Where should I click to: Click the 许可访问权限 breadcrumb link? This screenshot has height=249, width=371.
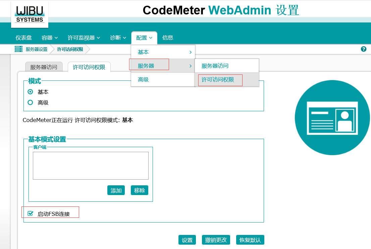click(70, 49)
